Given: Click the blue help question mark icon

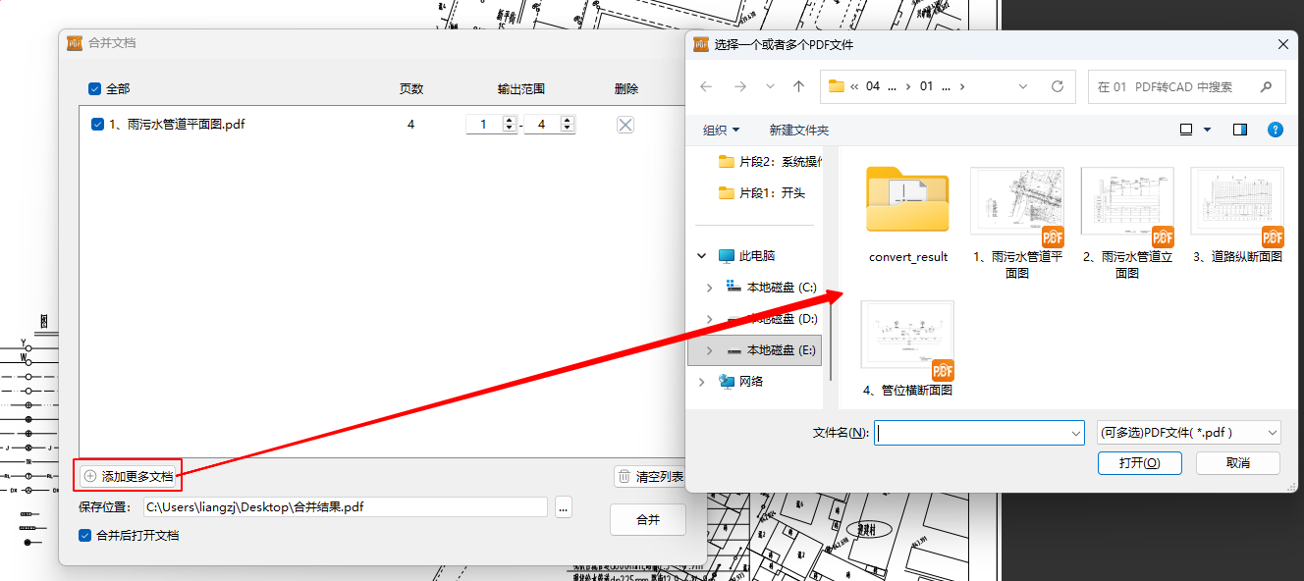Looking at the screenshot, I should (1276, 130).
